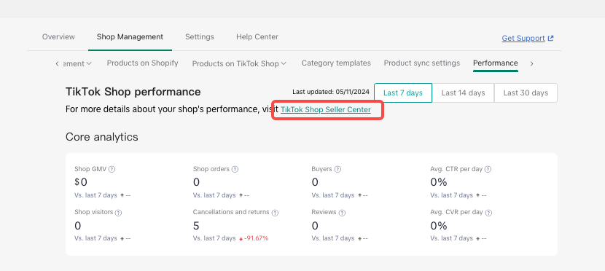Image resolution: width=605 pixels, height=271 pixels.
Task: Click the Avg. CVR per day help icon
Action: click(x=488, y=213)
